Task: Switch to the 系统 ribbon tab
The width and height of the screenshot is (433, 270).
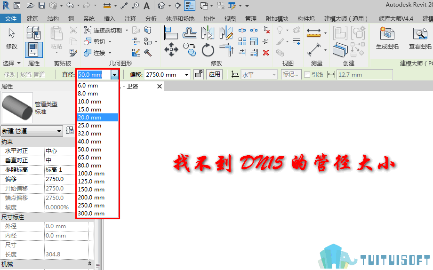Action: tap(89, 18)
